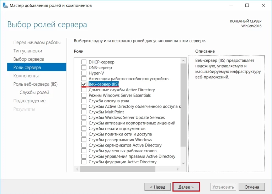Screen dimensions: 272x194
Task: Tick Службы федерации Active Directory checkbox
Action: 84,162
